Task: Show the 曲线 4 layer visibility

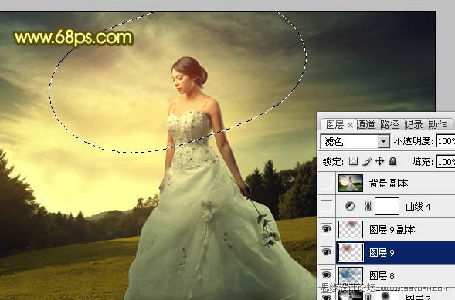Action: [x=327, y=206]
